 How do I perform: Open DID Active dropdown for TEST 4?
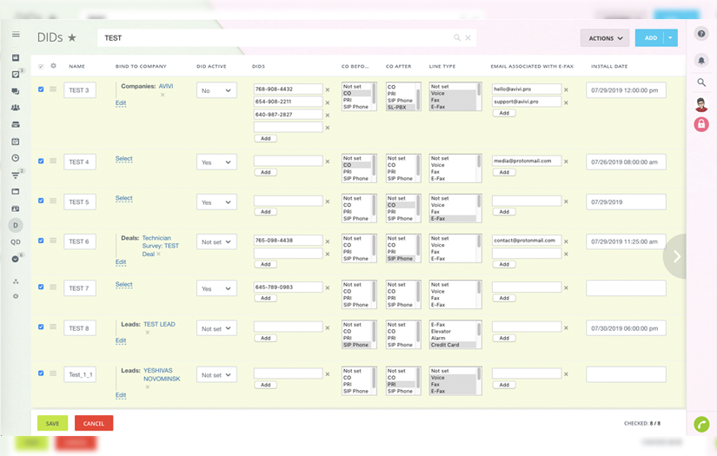216,162
